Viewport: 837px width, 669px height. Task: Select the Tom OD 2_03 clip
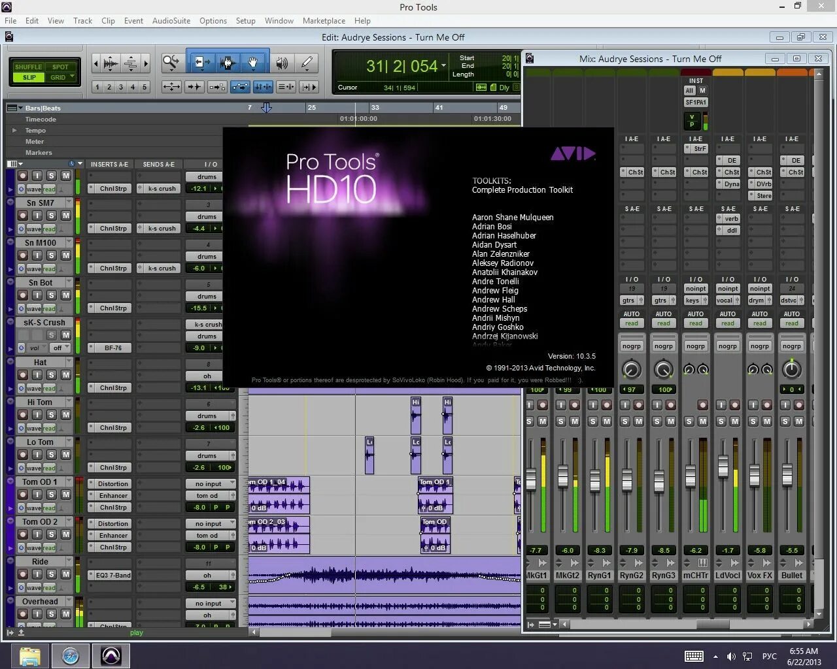(x=279, y=535)
